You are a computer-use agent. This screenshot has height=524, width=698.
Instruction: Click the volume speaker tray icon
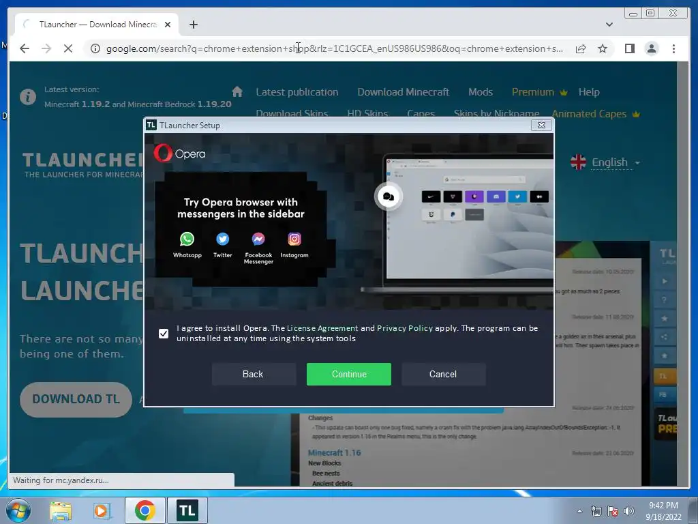click(x=629, y=511)
